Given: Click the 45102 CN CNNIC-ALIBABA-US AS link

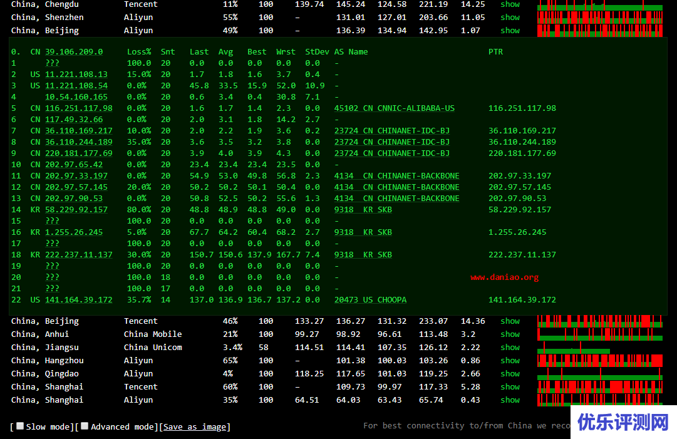Looking at the screenshot, I should pos(395,108).
